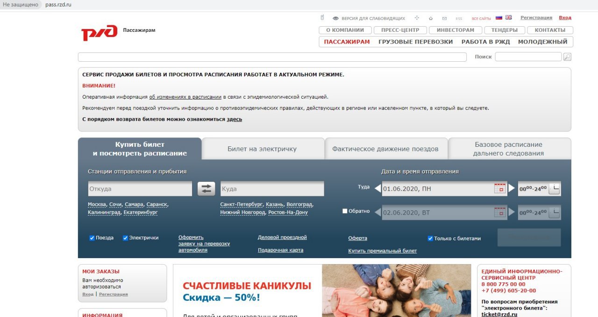The width and height of the screenshot is (598, 317).
Task: Toggle the Поезда checkbox
Action: click(92, 238)
